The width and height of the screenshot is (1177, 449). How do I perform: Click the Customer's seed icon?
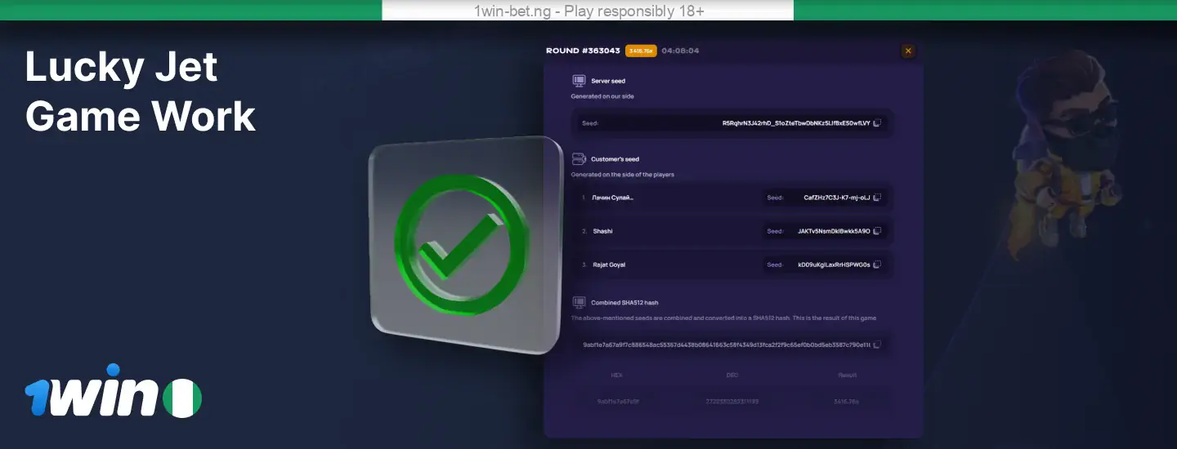579,158
